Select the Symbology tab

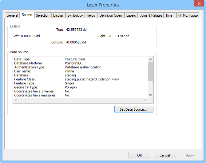75,15
